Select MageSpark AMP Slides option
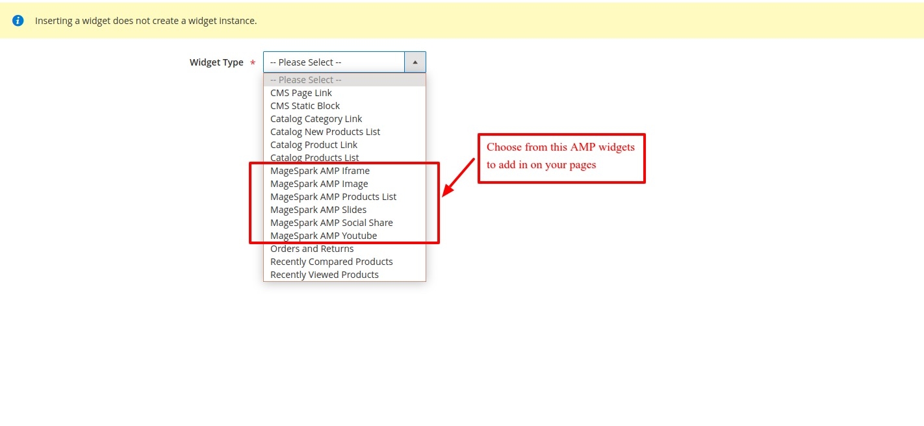924x426 pixels. click(344, 210)
